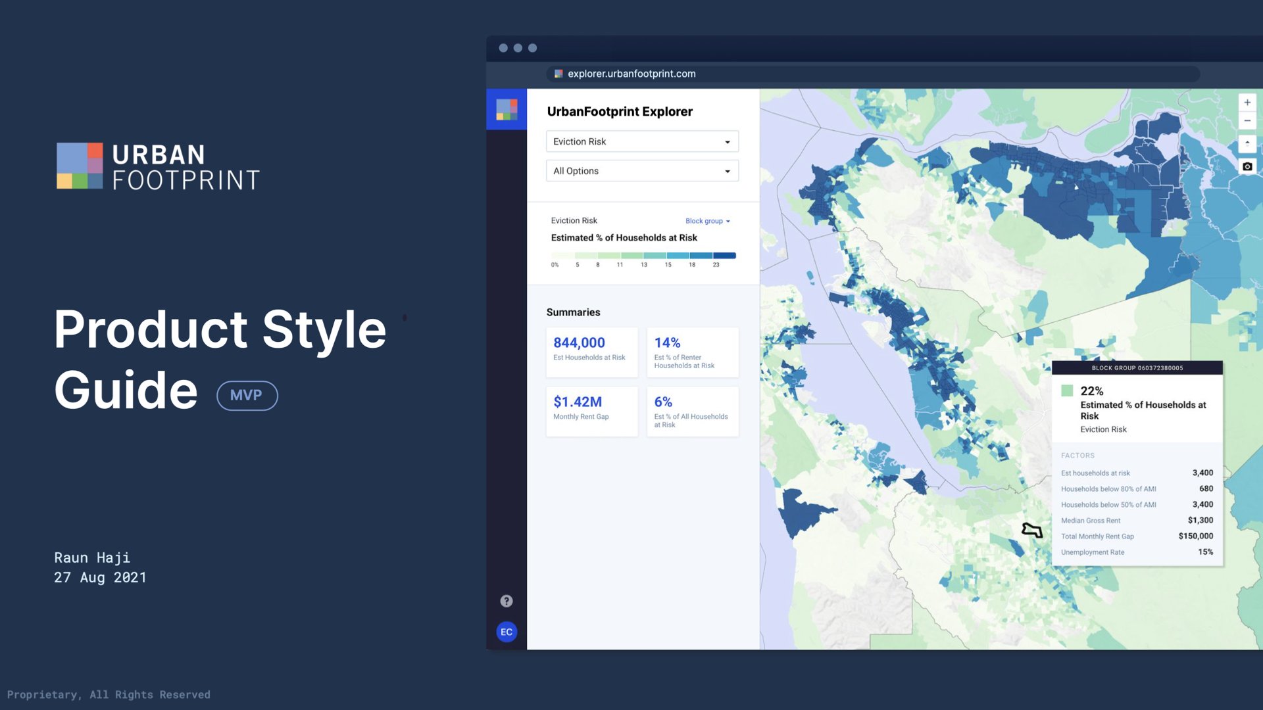Viewport: 1263px width, 710px height.
Task: Click the 'Unemployment Rate' factor row
Action: tap(1137, 552)
